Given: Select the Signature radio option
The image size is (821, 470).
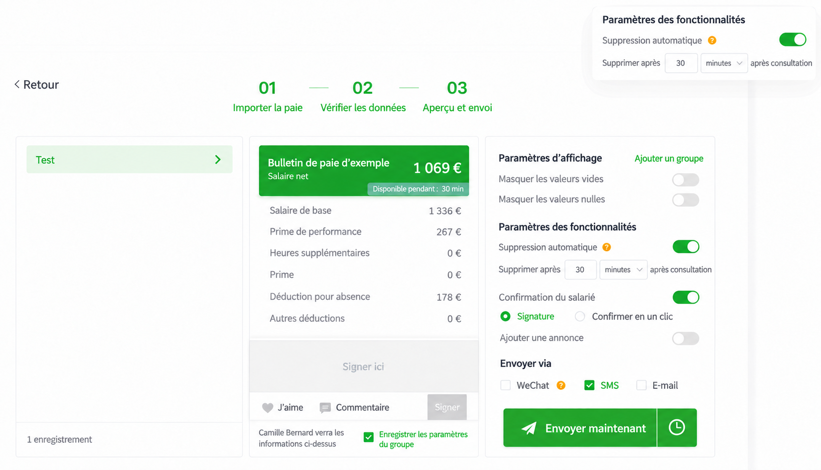Looking at the screenshot, I should tap(505, 316).
